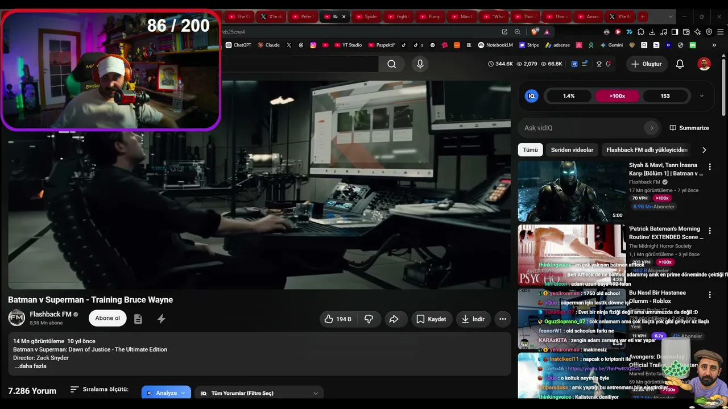Open the NotebookLM bookmark

pos(495,45)
